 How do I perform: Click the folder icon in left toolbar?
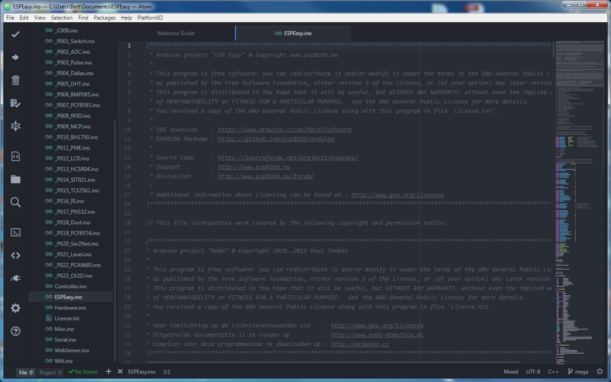[16, 179]
